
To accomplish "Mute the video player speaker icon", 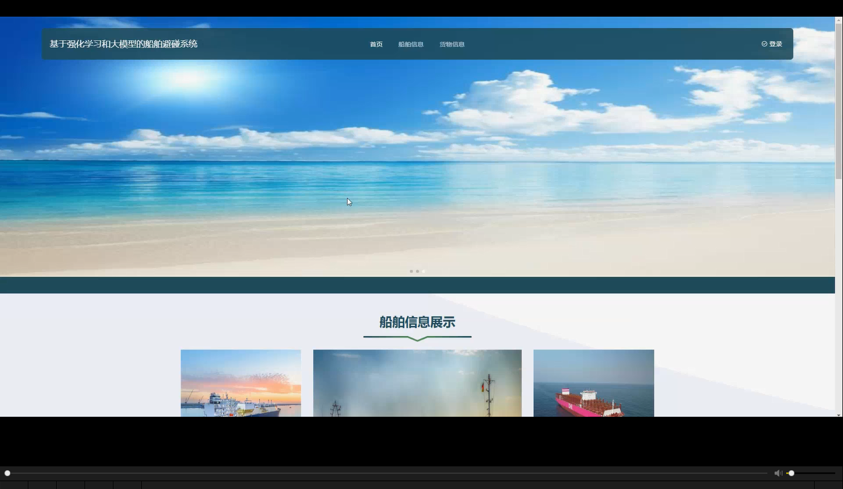I will [x=778, y=473].
